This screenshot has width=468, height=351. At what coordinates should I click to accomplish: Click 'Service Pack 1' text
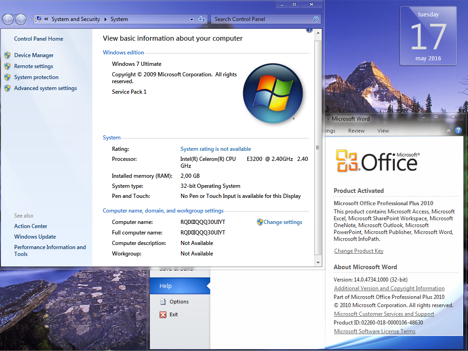129,92
